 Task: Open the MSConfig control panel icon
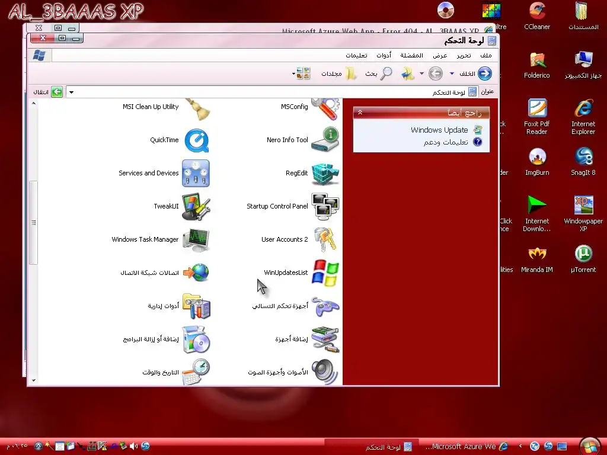click(x=325, y=108)
